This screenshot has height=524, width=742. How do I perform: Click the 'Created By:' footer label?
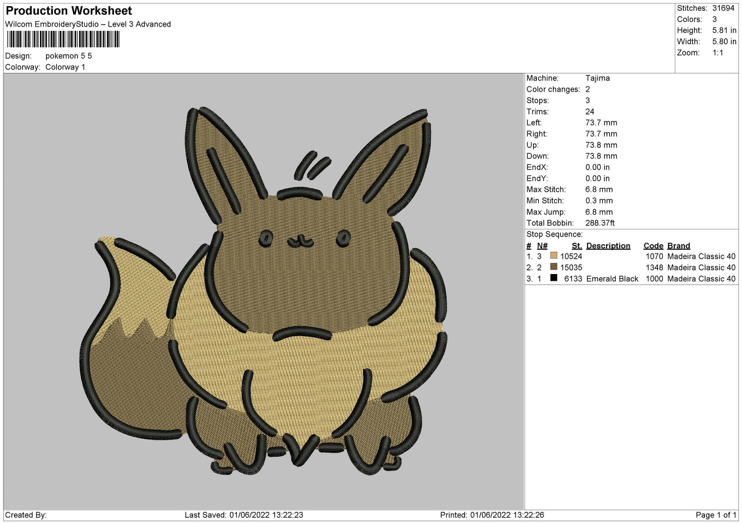coord(26,515)
